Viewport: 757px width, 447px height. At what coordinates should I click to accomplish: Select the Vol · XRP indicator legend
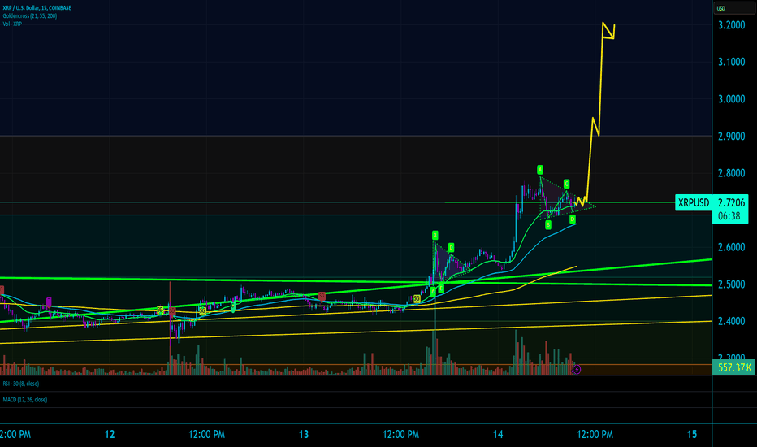pyautogui.click(x=12, y=24)
